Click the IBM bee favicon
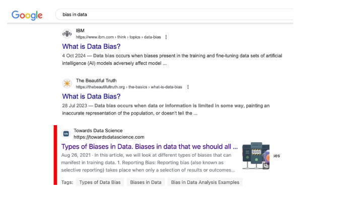This screenshot has width=349, height=200. (x=67, y=34)
